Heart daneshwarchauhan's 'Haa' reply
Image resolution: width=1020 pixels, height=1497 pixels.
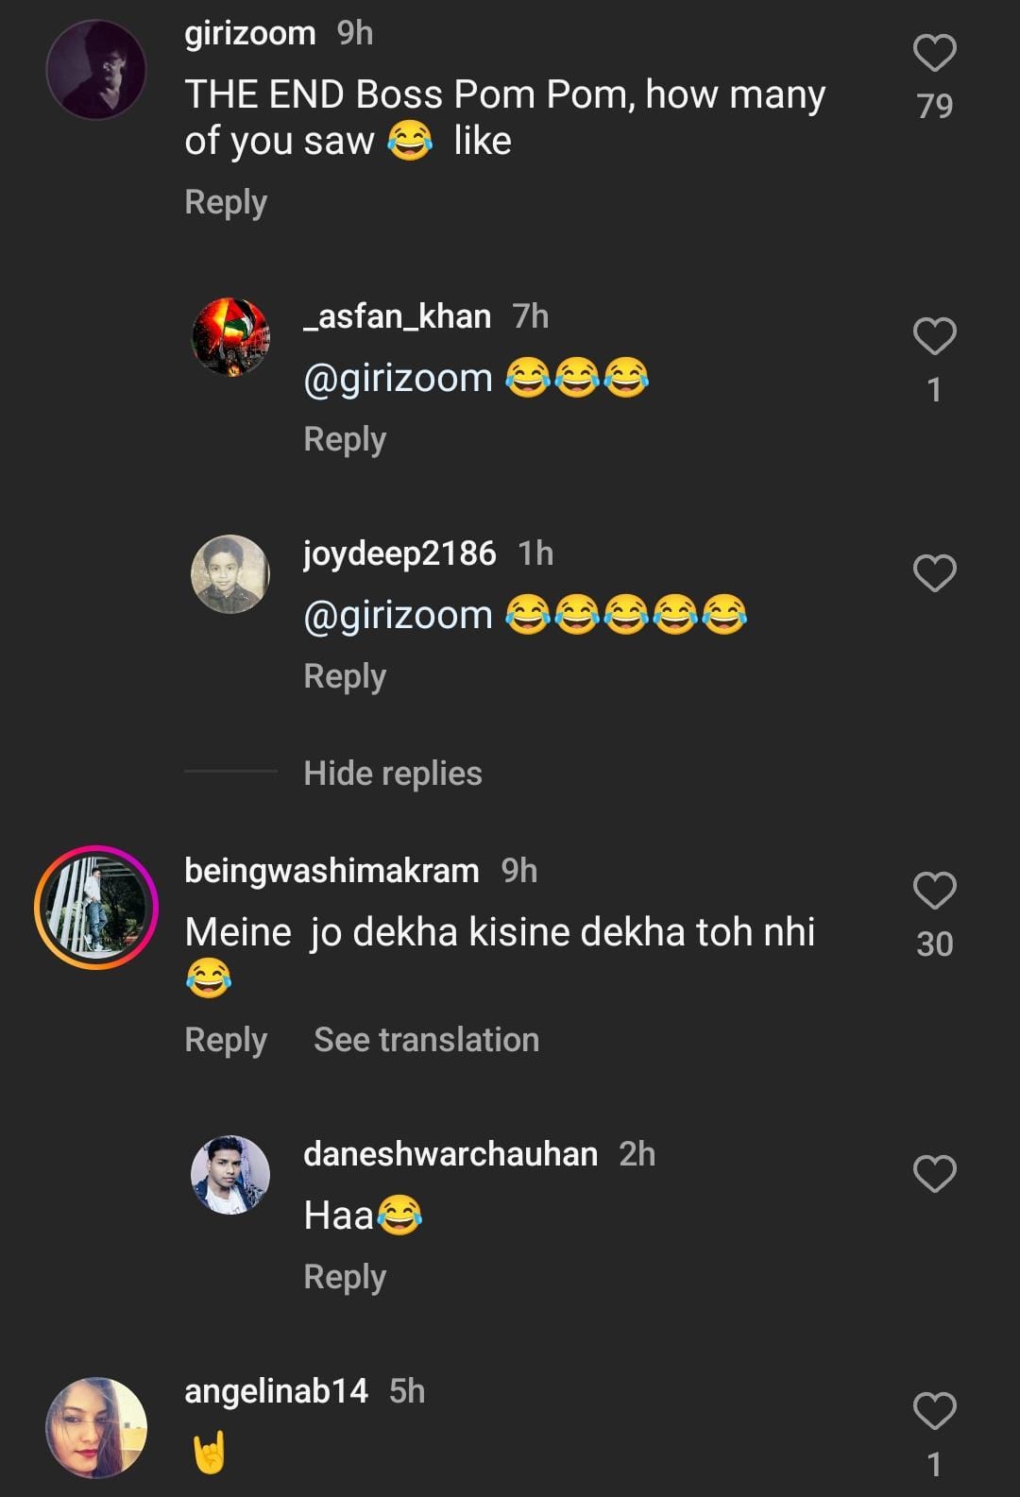tap(934, 1174)
